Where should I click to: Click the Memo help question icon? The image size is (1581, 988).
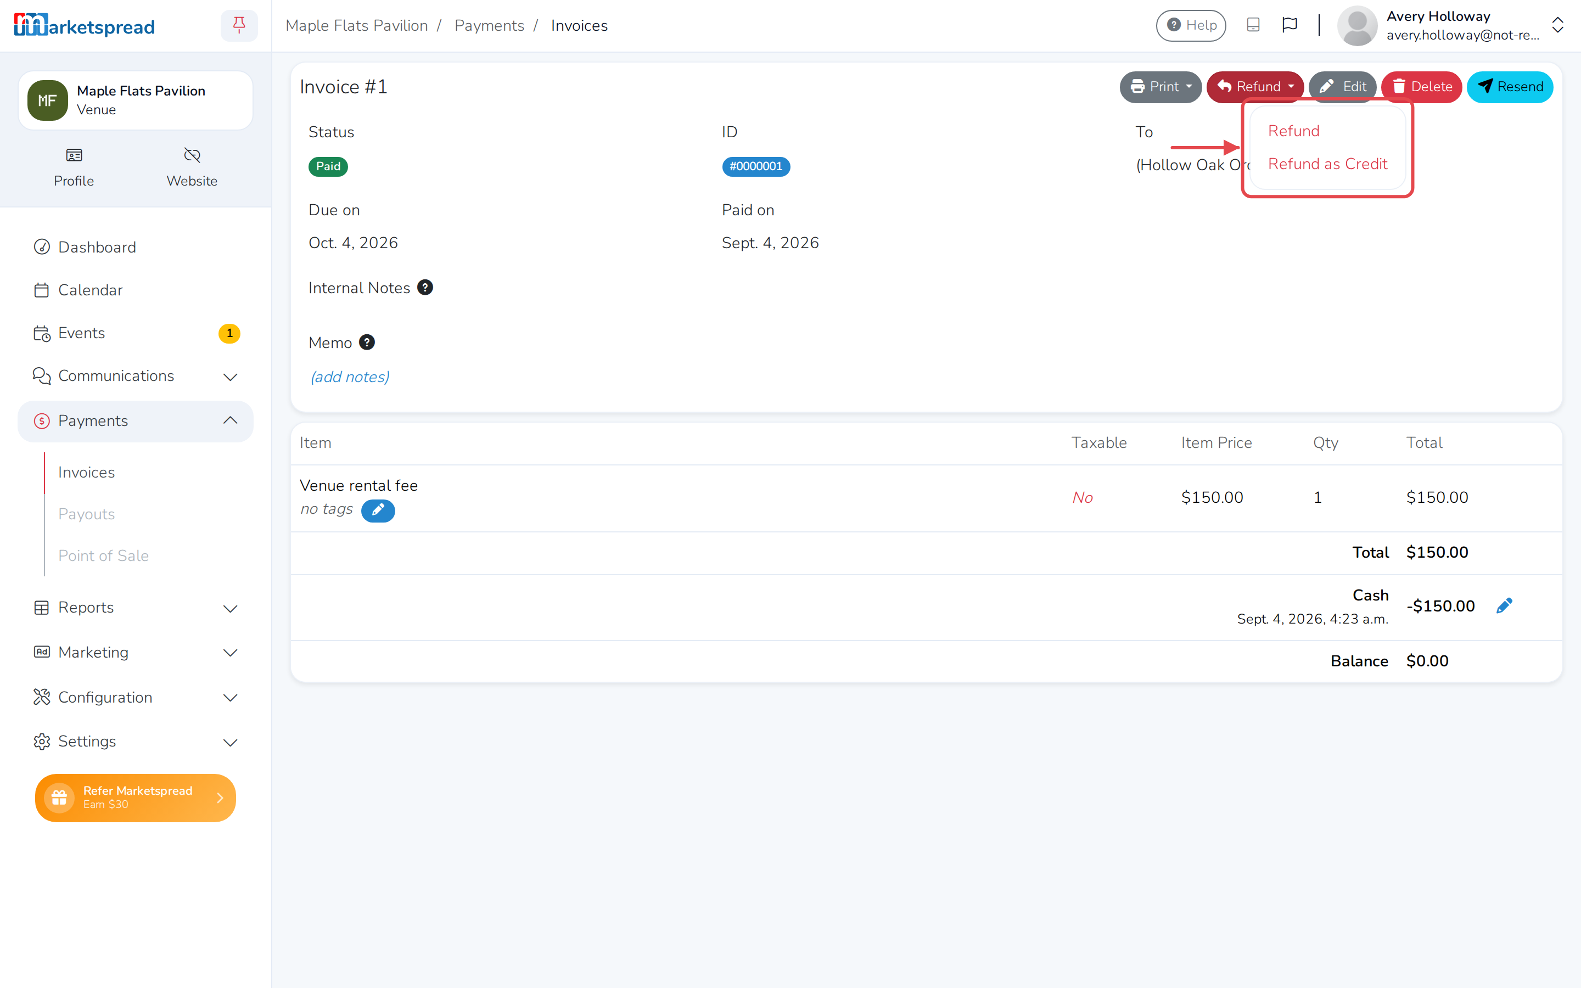pyautogui.click(x=367, y=343)
